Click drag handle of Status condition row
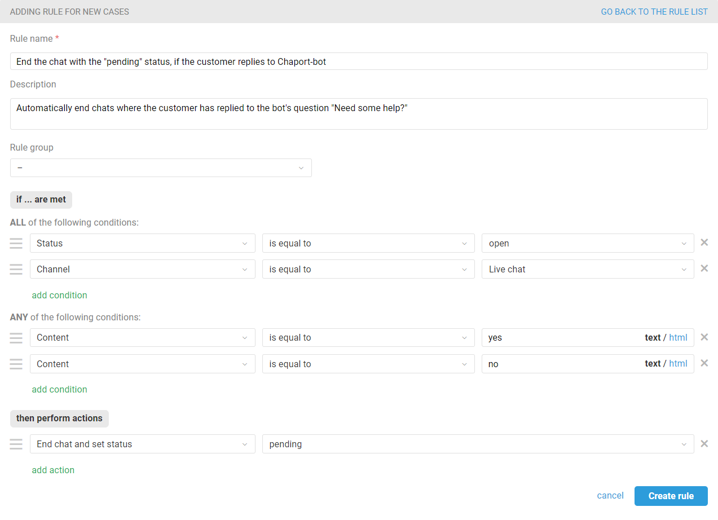 16,243
